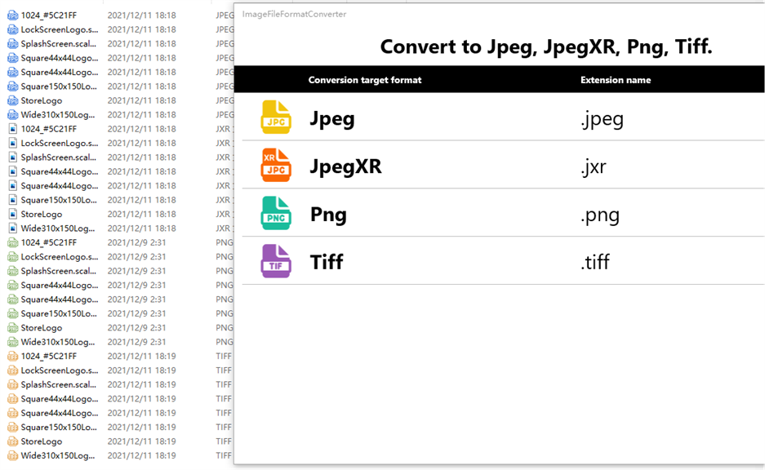
Task: Click the icon of JPEG file LockScreenLogo
Action: (13, 29)
